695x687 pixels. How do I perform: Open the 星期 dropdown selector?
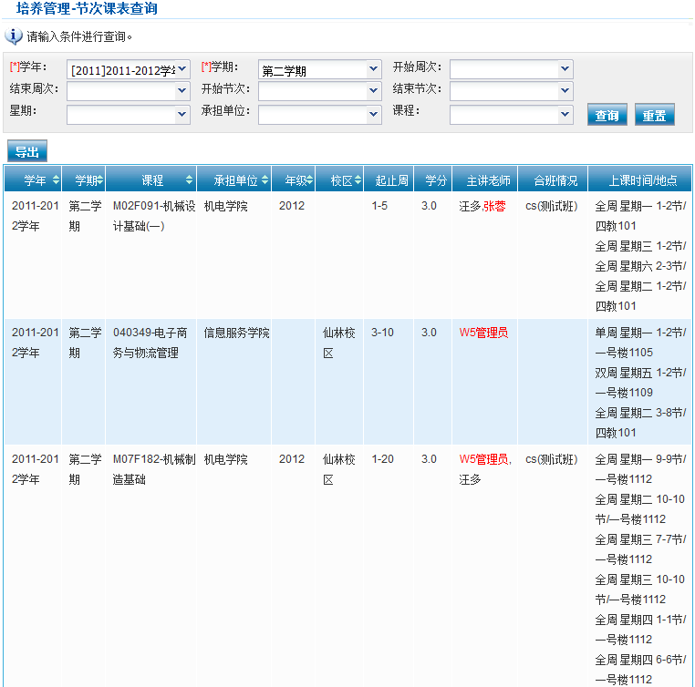click(x=128, y=114)
